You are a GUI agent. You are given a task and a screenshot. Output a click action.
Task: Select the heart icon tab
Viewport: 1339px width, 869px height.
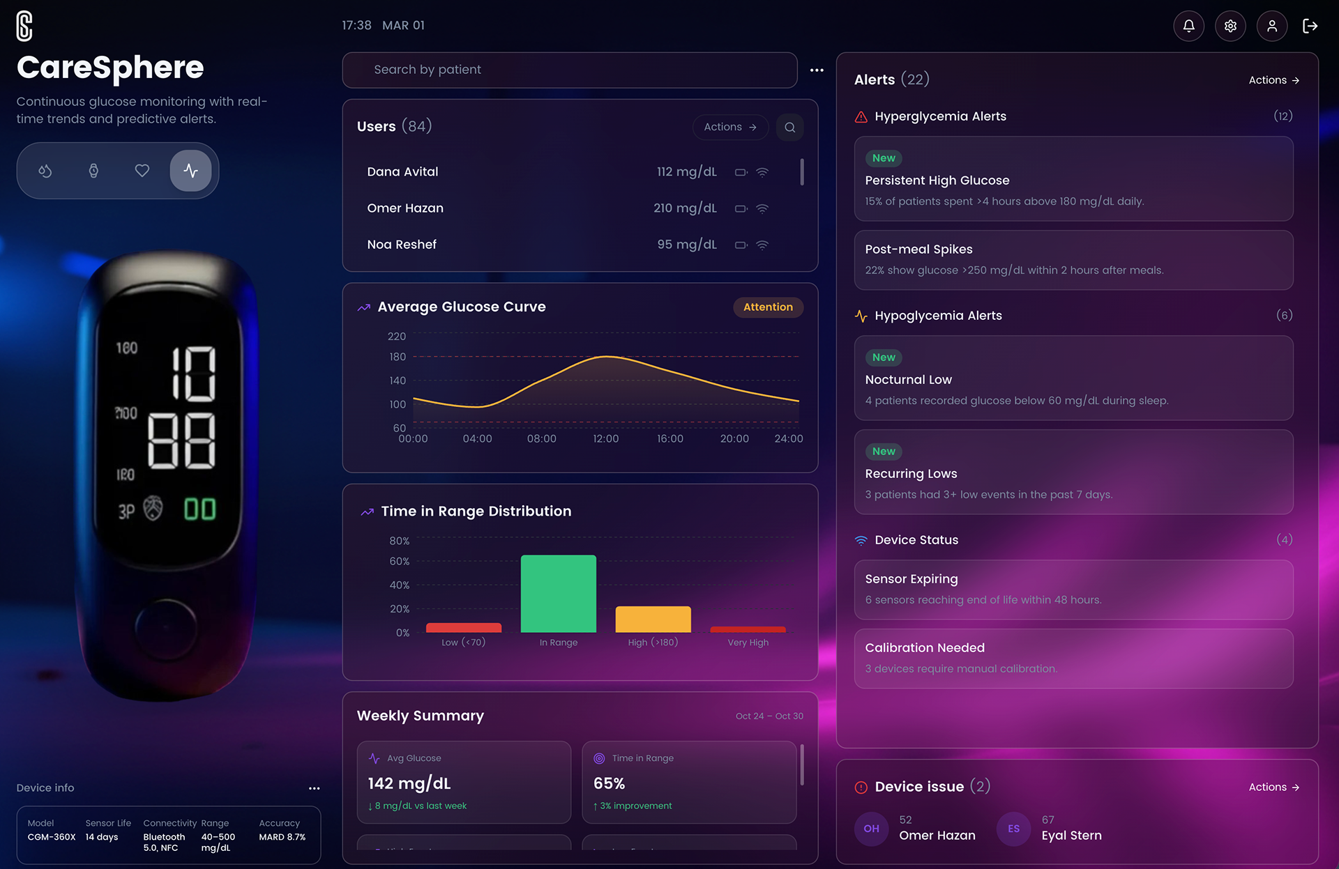pos(142,171)
